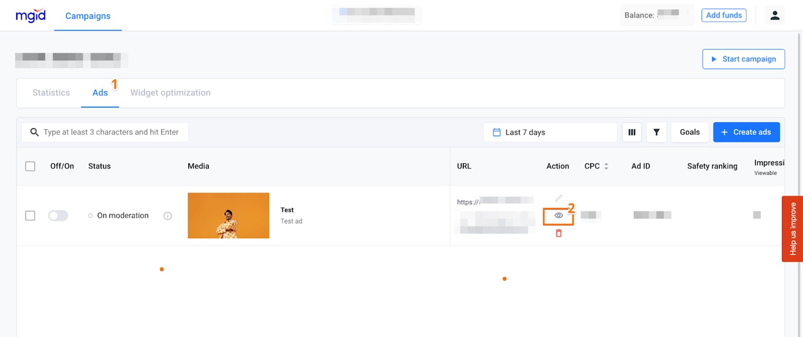Click the info icon next to On moderation
The image size is (803, 337).
coord(167,215)
